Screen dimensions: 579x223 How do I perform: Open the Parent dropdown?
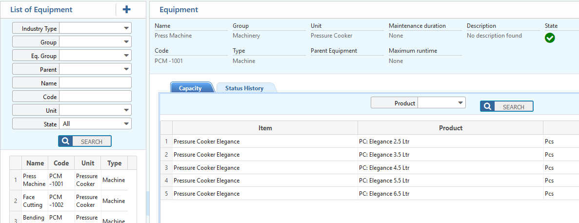coord(95,69)
